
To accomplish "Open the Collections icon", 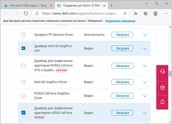I will click(x=146, y=14).
